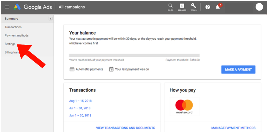Viewport: 268px width, 132px height.
Task: Click the payment threshold progress bar
Action: [135, 55]
